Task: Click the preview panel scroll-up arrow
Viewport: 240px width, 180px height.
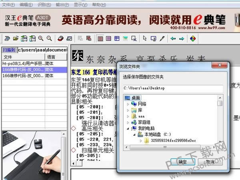Action: tap(64, 134)
